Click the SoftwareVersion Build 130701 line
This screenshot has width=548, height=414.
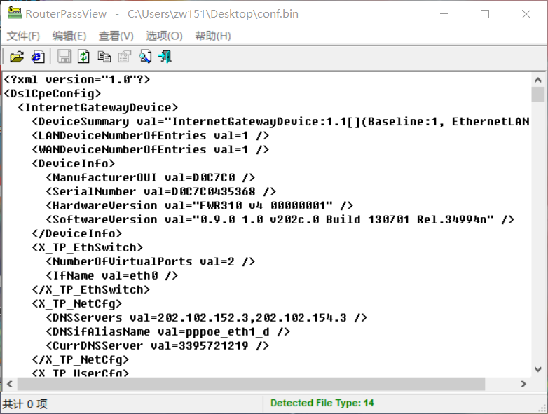[280, 219]
